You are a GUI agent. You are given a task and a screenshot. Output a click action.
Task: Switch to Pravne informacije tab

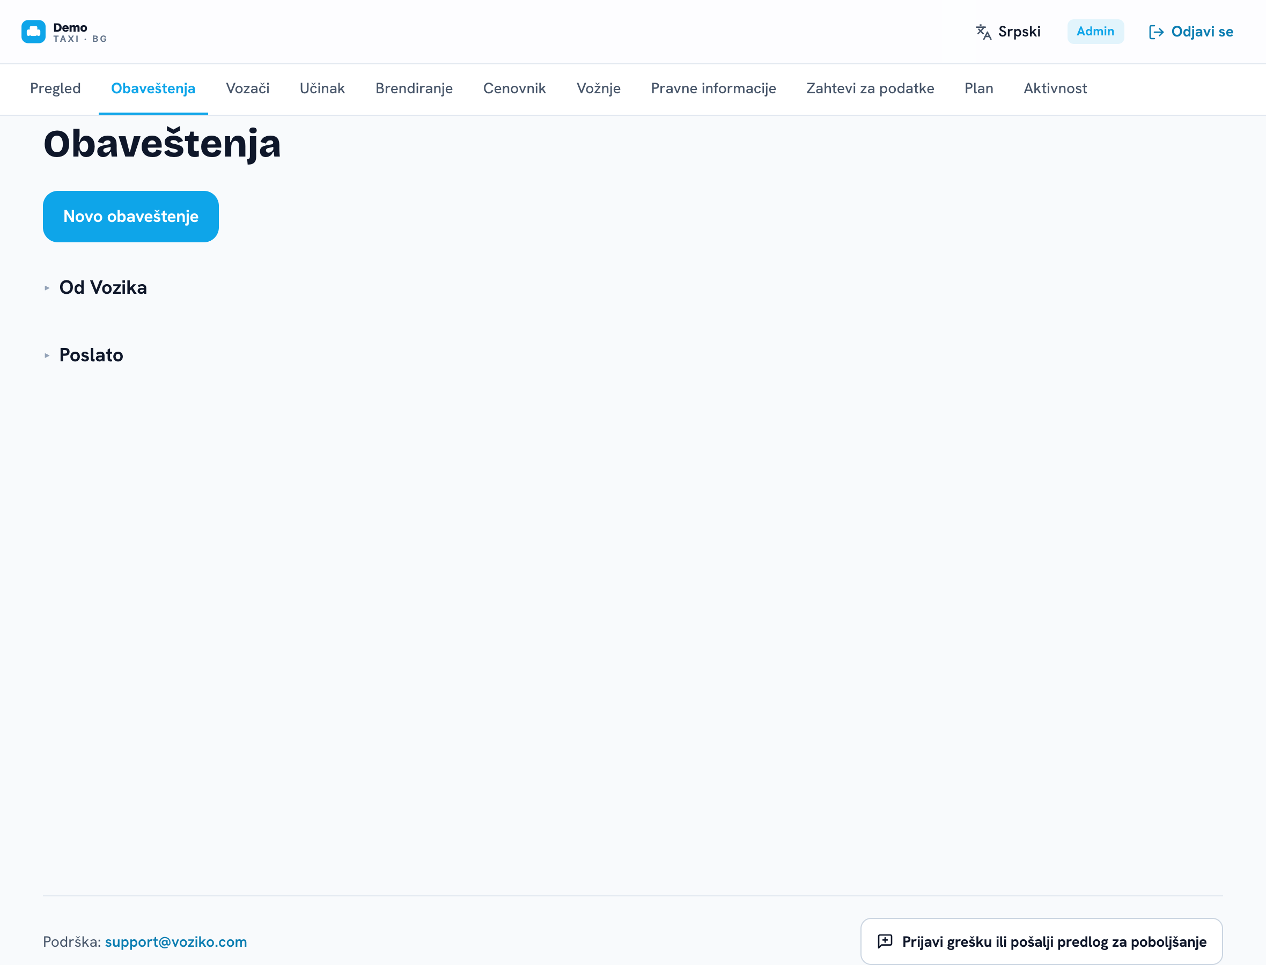pyautogui.click(x=713, y=88)
